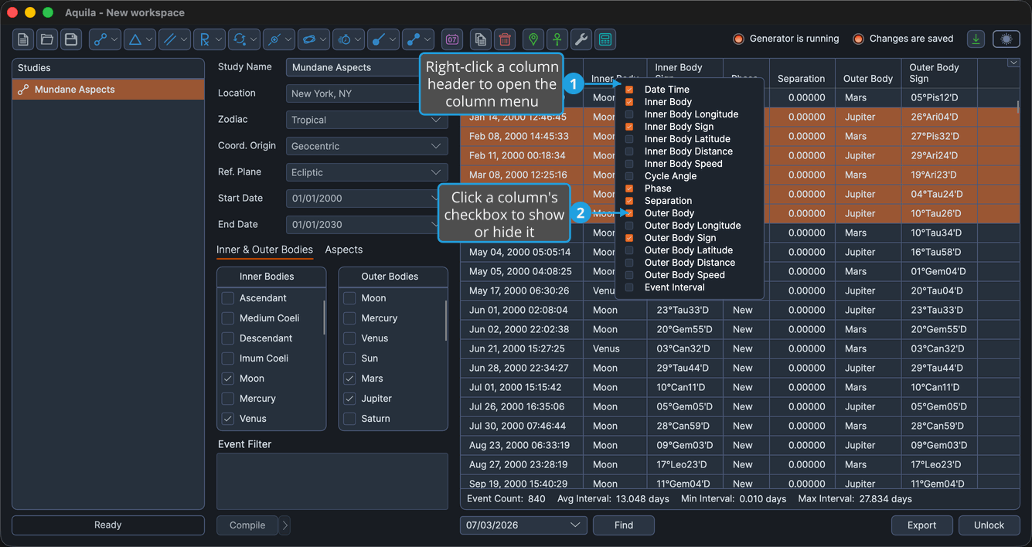Click the green location pin icon
1032x547 pixels.
[533, 39]
